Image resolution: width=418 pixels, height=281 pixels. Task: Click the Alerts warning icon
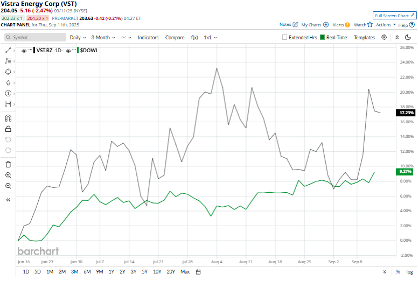point(347,25)
